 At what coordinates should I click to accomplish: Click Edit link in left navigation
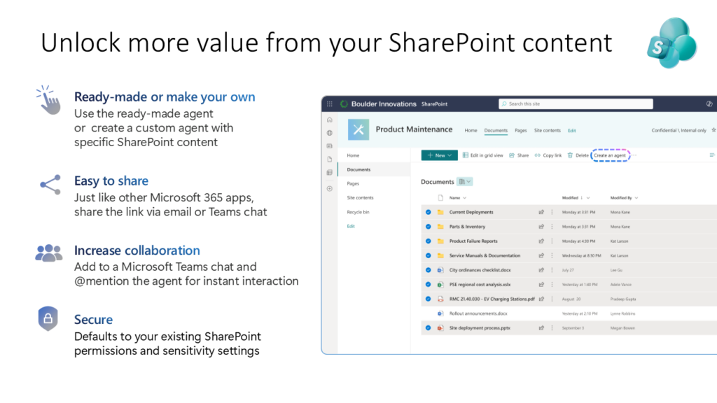(351, 226)
